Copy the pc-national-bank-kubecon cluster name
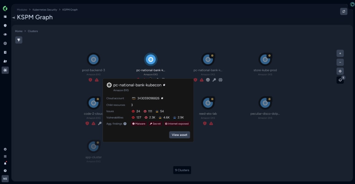 (x=164, y=85)
